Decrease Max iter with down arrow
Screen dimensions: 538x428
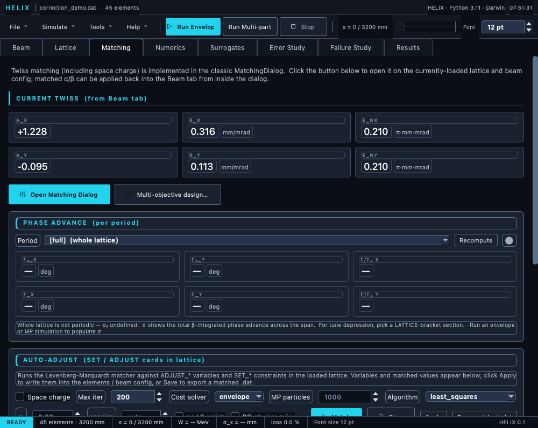(159, 400)
